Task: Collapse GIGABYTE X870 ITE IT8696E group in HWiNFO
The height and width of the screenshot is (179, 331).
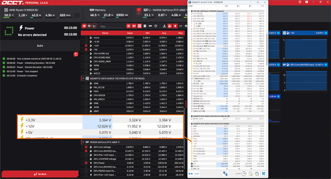Action: coord(189,124)
